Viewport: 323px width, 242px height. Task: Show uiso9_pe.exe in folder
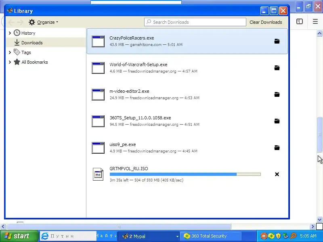tap(277, 148)
